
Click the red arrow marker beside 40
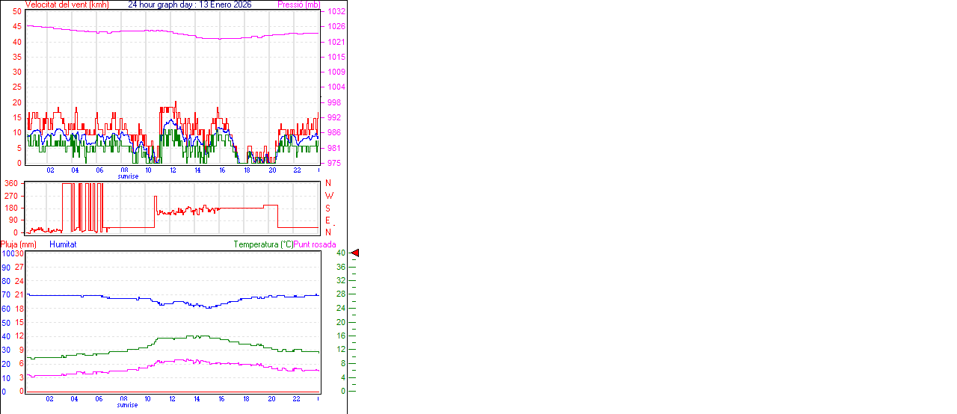tap(355, 253)
